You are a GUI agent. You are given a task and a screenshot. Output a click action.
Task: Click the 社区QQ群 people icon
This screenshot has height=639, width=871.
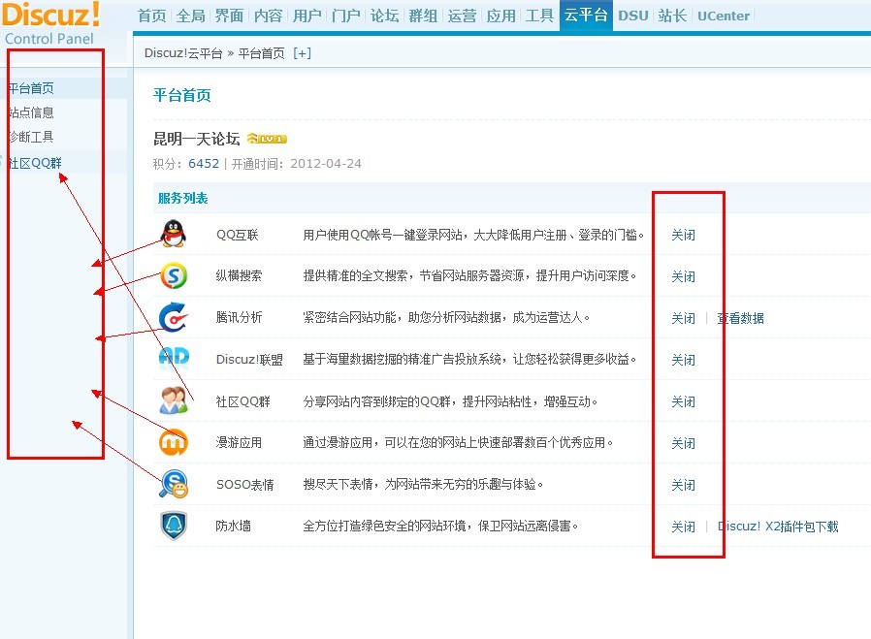(174, 400)
